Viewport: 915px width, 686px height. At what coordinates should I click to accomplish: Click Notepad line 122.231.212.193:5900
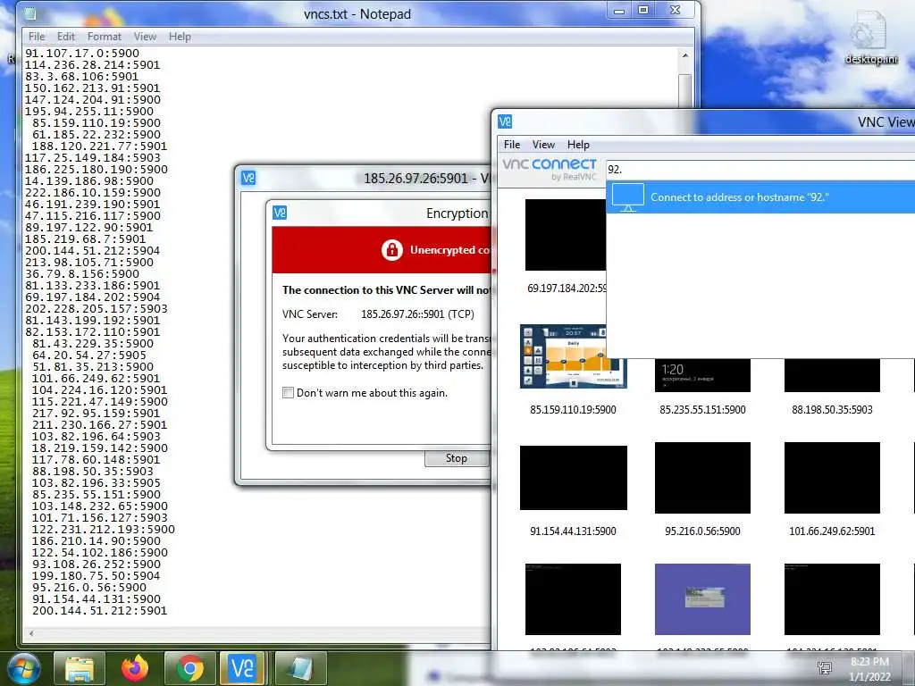click(x=104, y=529)
